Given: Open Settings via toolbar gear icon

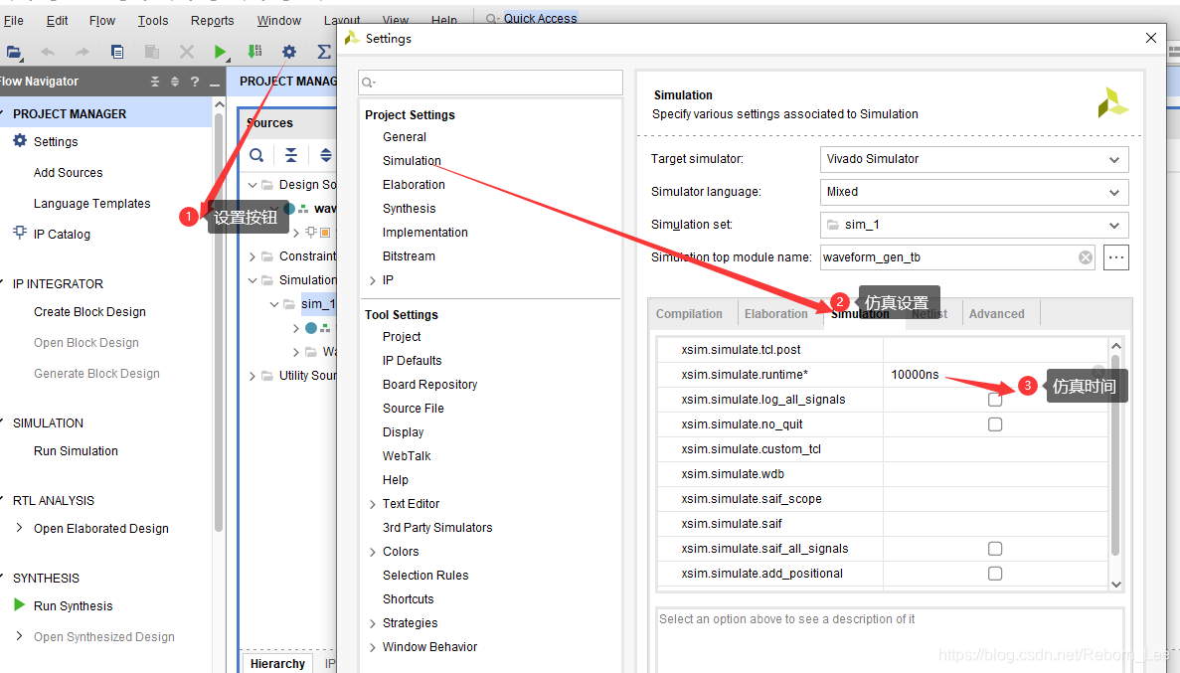Looking at the screenshot, I should pyautogui.click(x=289, y=52).
